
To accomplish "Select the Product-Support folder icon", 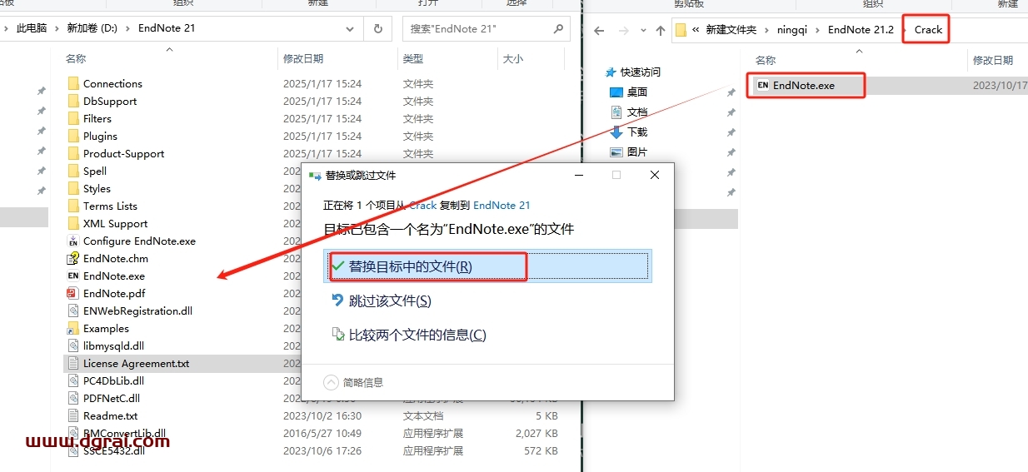I will [73, 153].
